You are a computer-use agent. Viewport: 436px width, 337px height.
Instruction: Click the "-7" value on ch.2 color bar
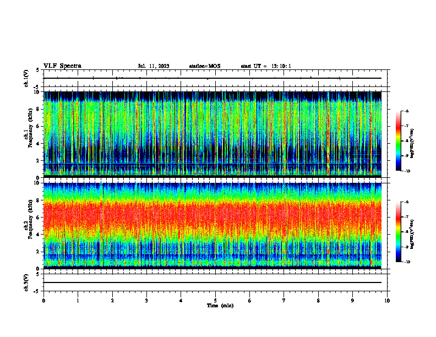[x=406, y=217]
